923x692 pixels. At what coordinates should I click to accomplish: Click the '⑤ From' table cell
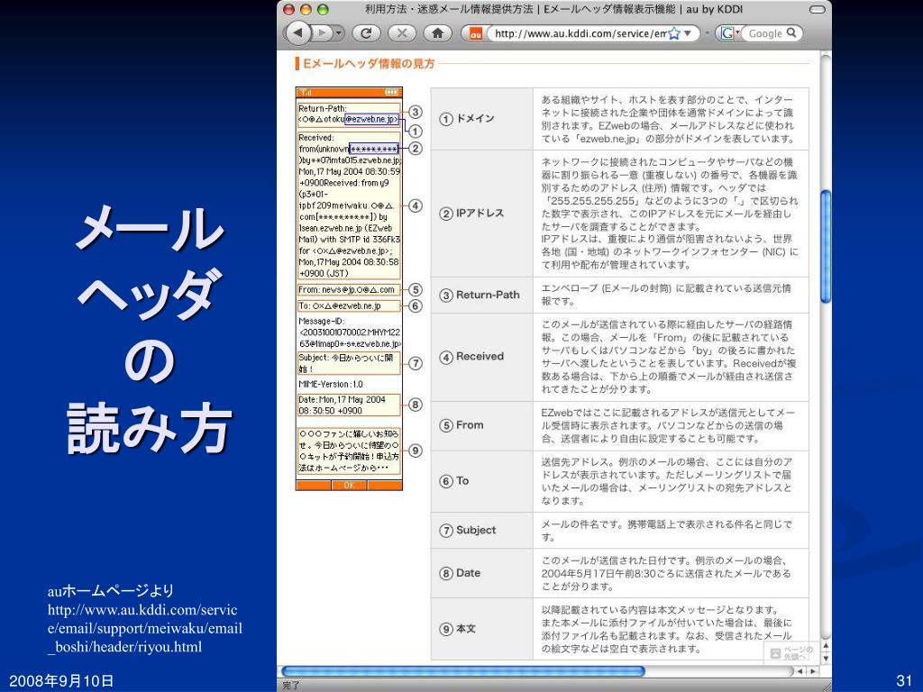482,426
